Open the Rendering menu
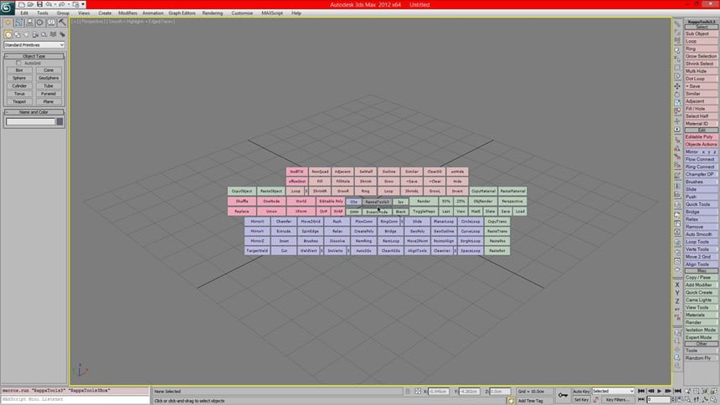Viewport: 720px width, 405px height. coord(212,13)
